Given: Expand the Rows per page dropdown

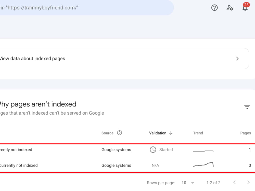Looking at the screenshot, I should (x=188, y=183).
